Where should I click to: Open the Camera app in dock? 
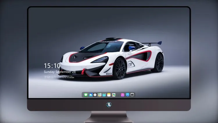(x=132, y=95)
